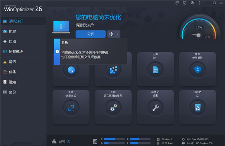225x146 pixels.
Task: Click the F drive usage bar
Action: (140, 143)
